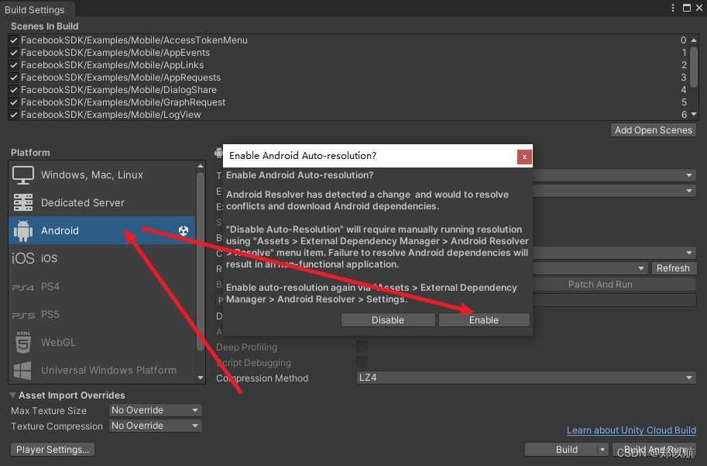This screenshot has width=707, height=466.
Task: Select the iOS platform entry
Action: 102,258
